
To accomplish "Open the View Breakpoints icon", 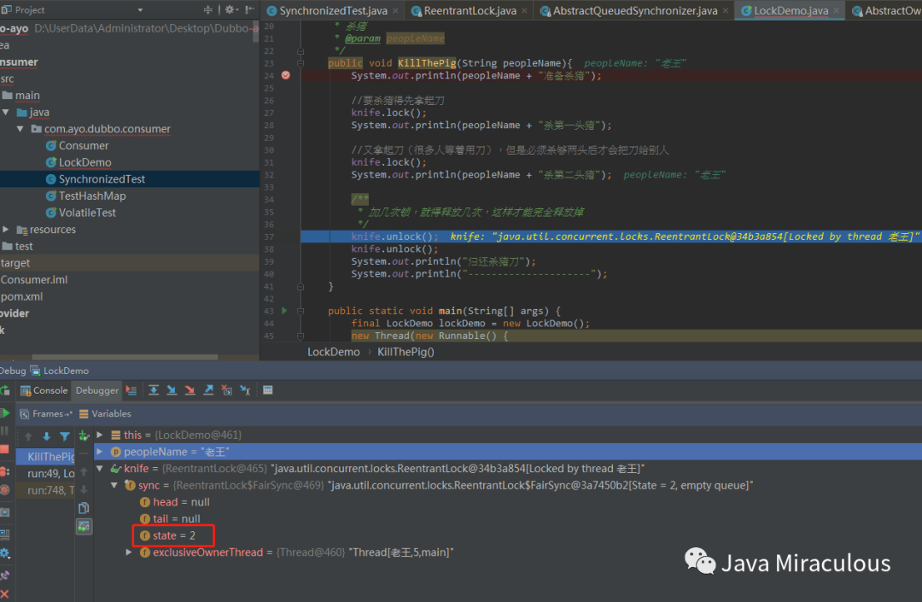I will (4, 471).
